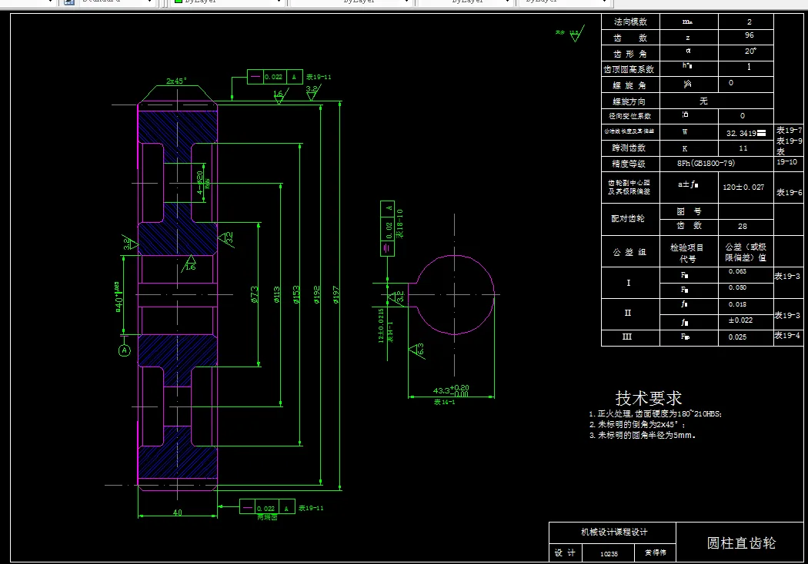The image size is (808, 564).
Task: Select the '公差组' header cell
Action: 629,252
